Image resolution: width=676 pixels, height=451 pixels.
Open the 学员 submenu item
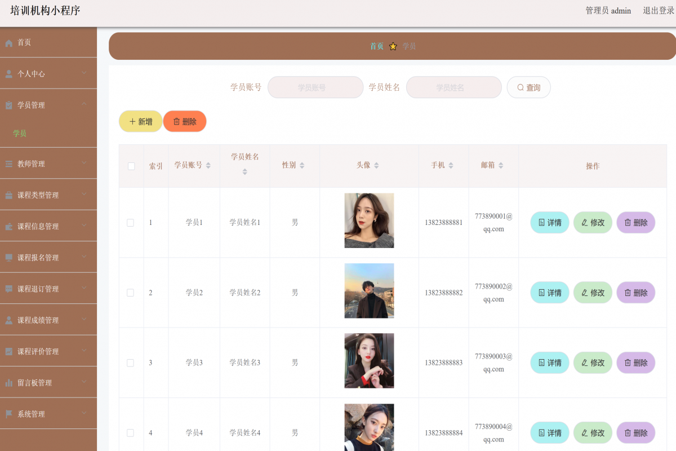pos(20,134)
